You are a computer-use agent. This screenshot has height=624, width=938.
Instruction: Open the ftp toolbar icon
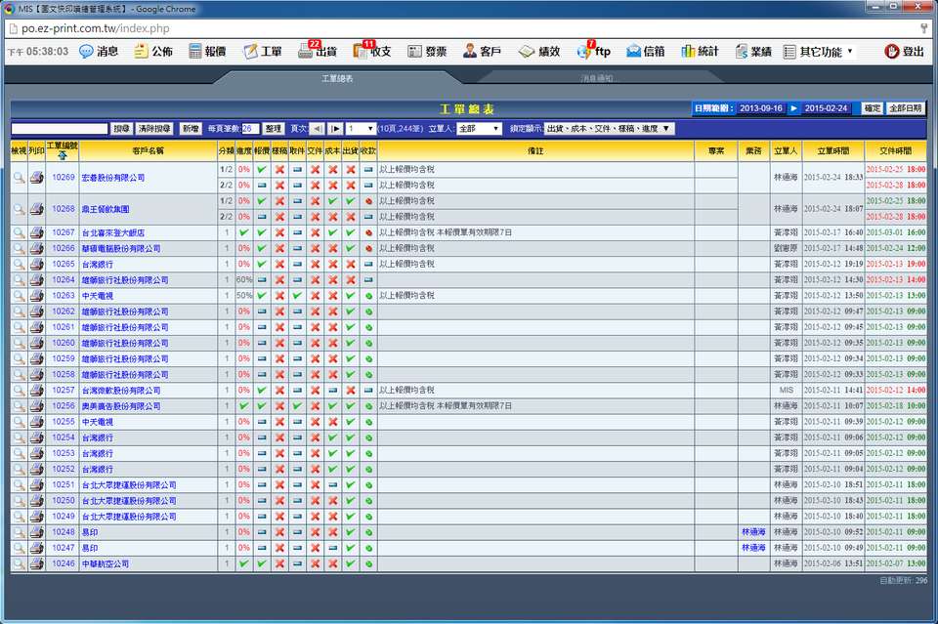[584, 51]
